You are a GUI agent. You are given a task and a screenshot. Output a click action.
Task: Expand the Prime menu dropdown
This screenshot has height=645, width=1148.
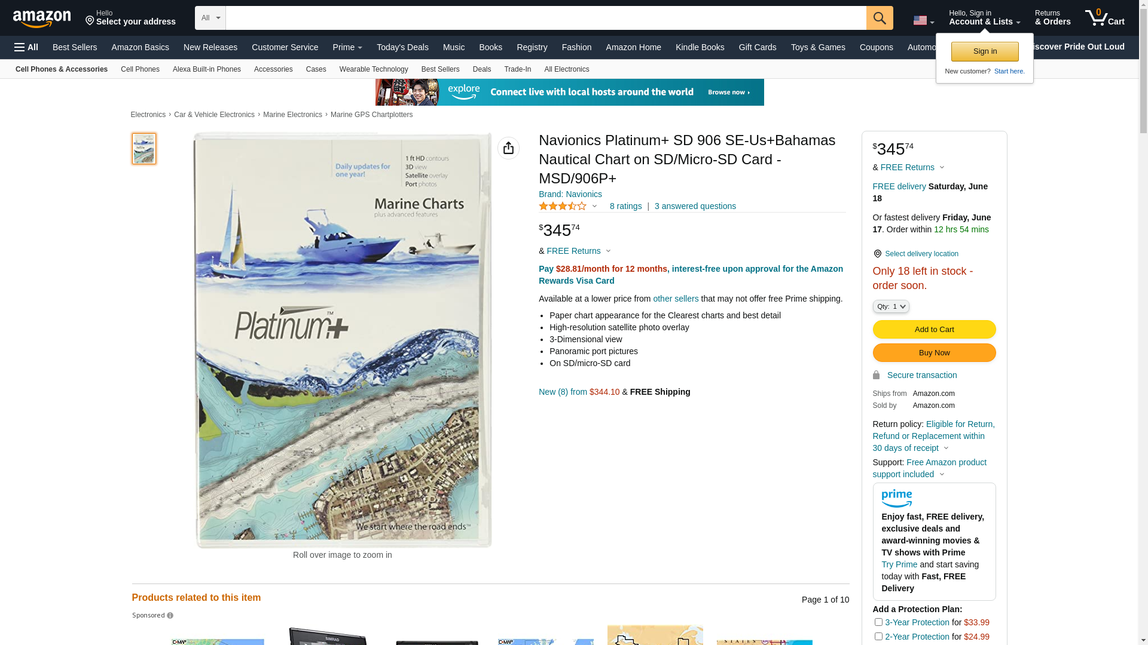[x=347, y=47]
